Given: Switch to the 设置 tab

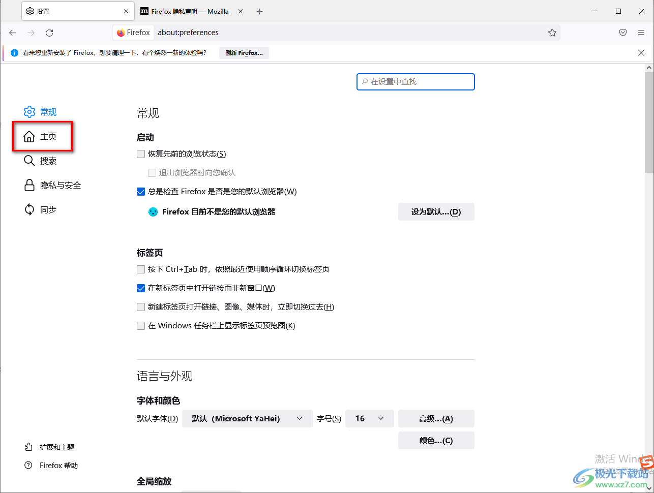Looking at the screenshot, I should click(x=78, y=11).
